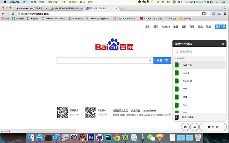Go back with the browser back arrow
Viewport: 229px width, 143px height.
click(3, 14)
